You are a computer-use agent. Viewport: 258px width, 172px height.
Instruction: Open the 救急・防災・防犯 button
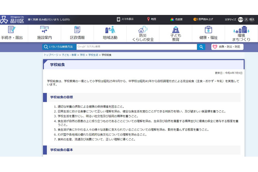coord(227,47)
